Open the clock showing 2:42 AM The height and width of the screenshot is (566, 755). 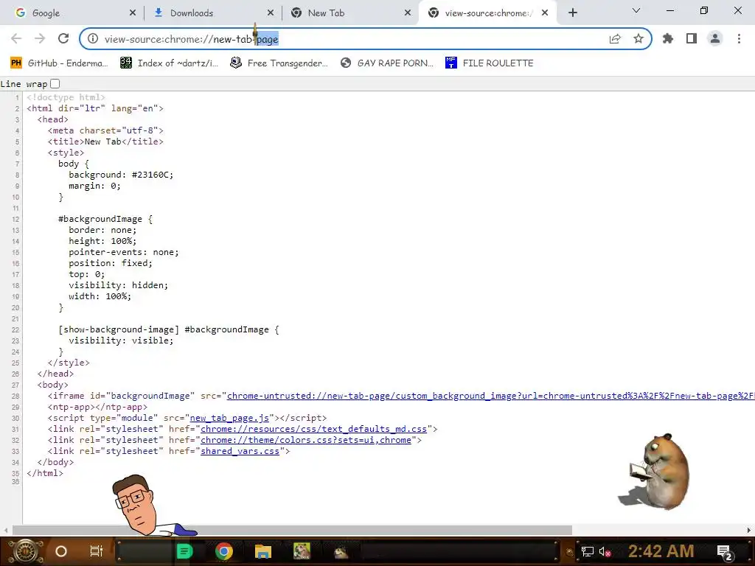click(661, 551)
